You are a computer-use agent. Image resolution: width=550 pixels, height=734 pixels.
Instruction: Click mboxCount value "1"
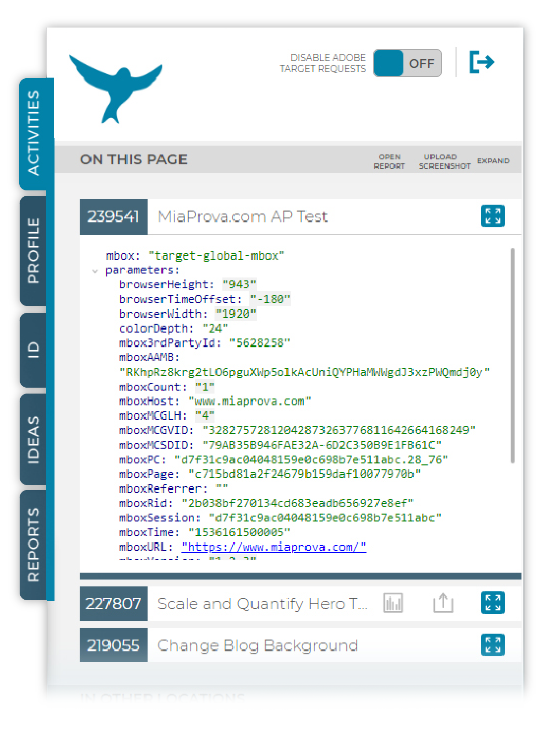[x=205, y=387]
